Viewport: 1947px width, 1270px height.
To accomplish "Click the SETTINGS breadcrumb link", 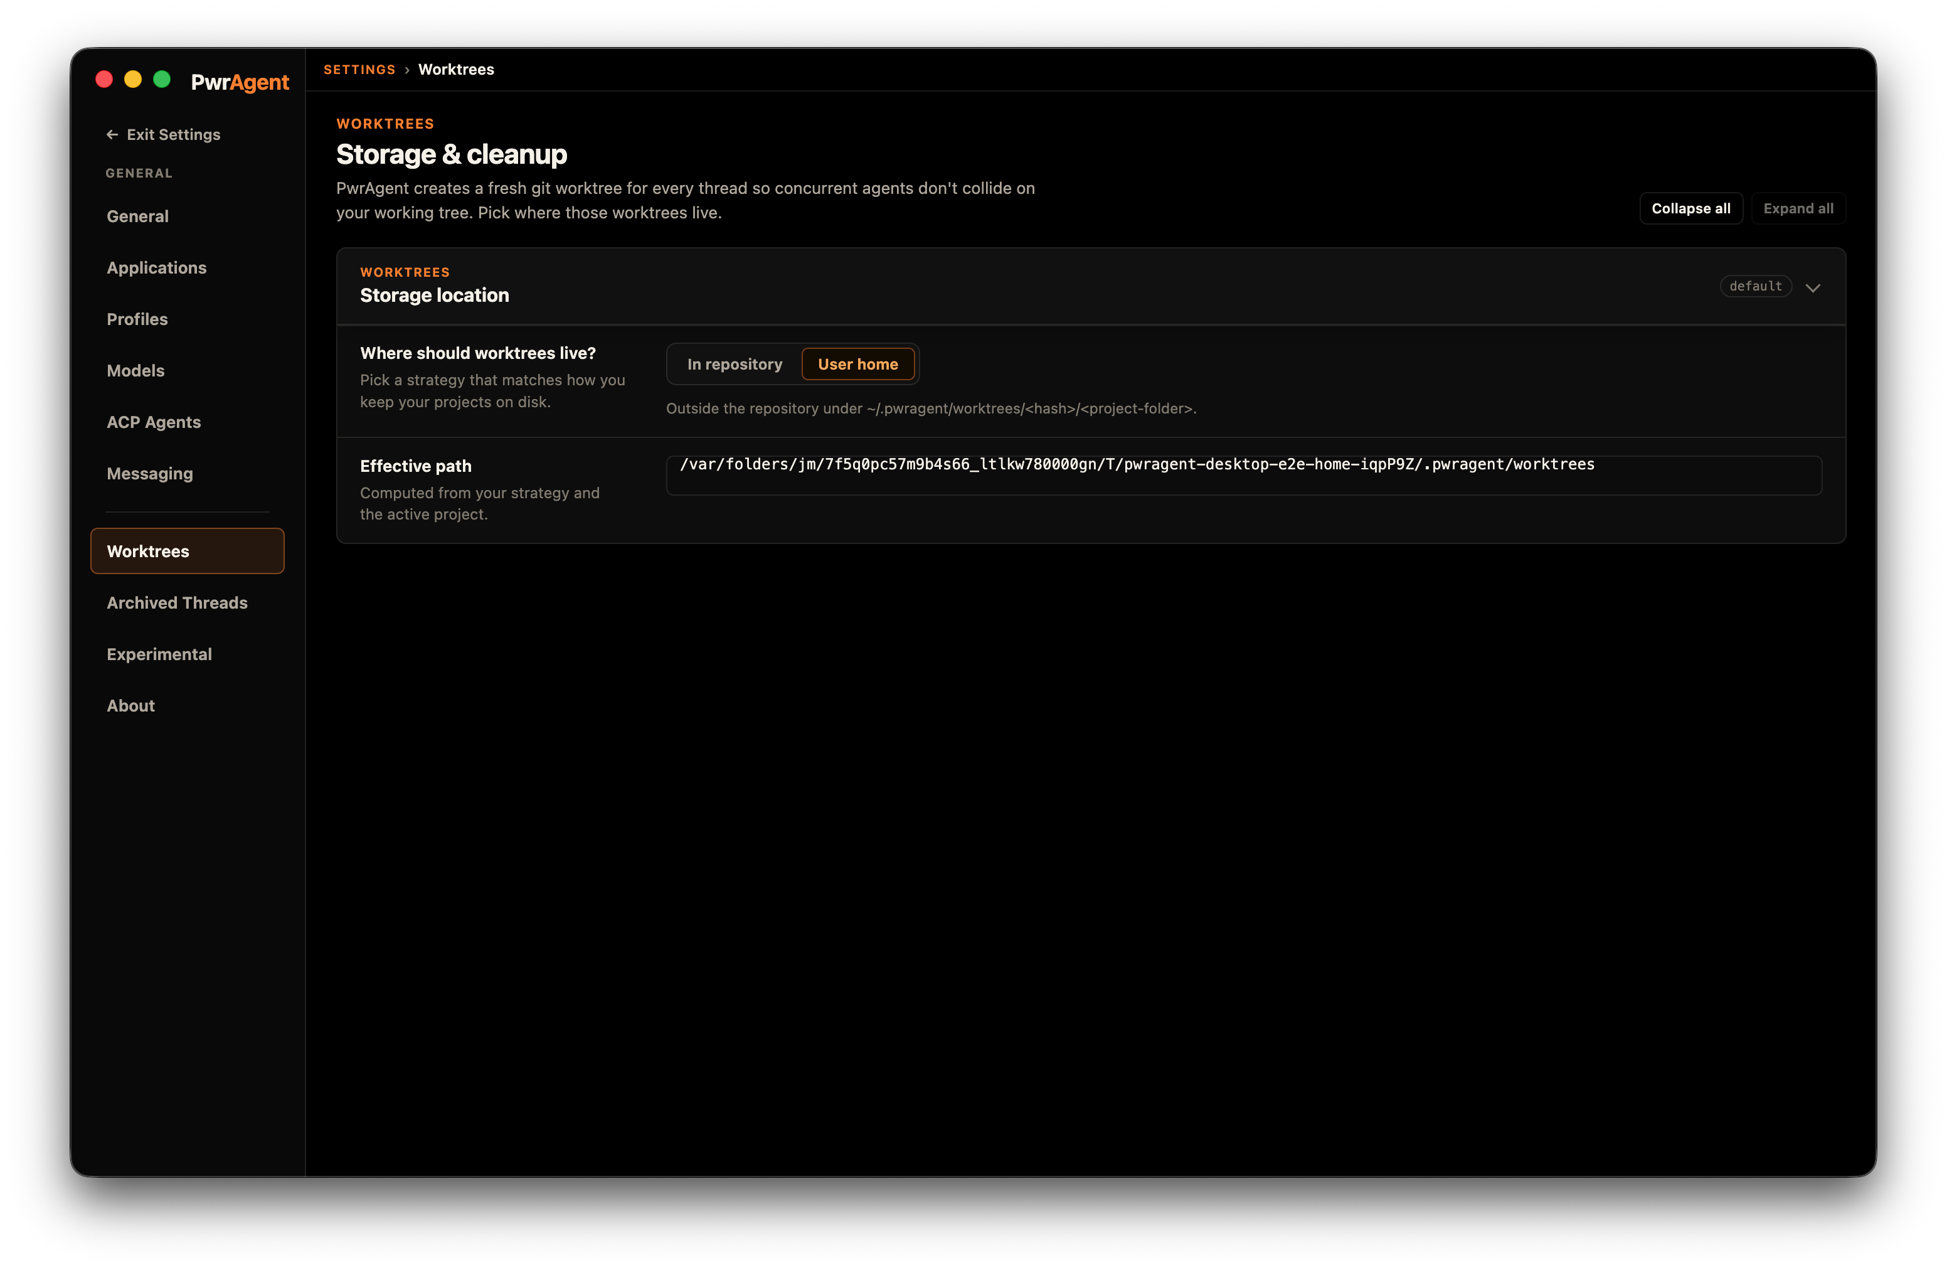I will click(x=359, y=70).
